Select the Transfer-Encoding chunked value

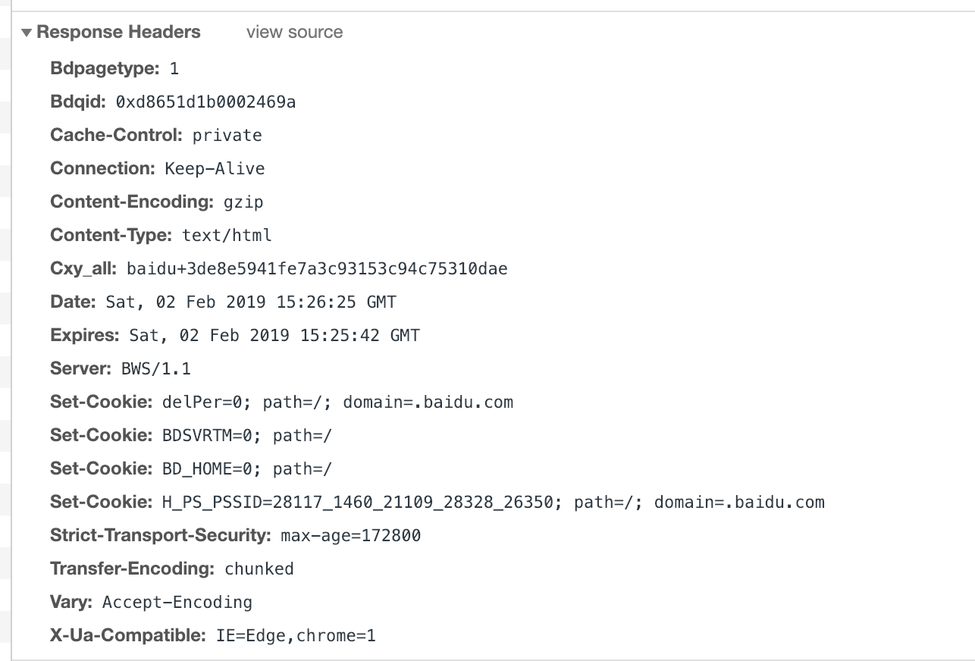259,569
